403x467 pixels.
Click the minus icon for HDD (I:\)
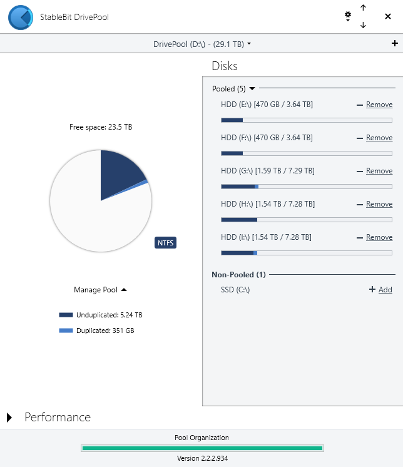(360, 238)
